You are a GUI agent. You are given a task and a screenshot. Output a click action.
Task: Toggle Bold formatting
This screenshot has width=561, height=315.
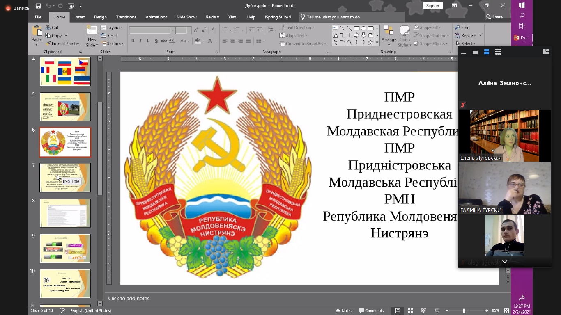point(133,41)
